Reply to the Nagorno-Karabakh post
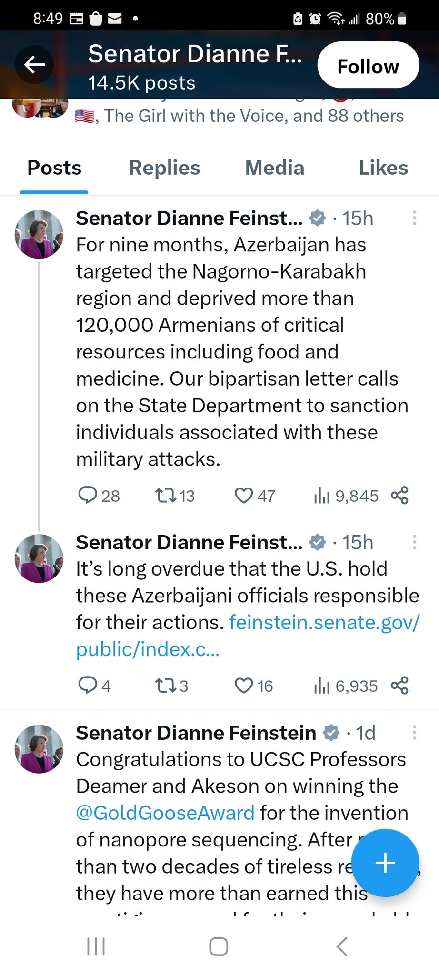 tap(88, 495)
